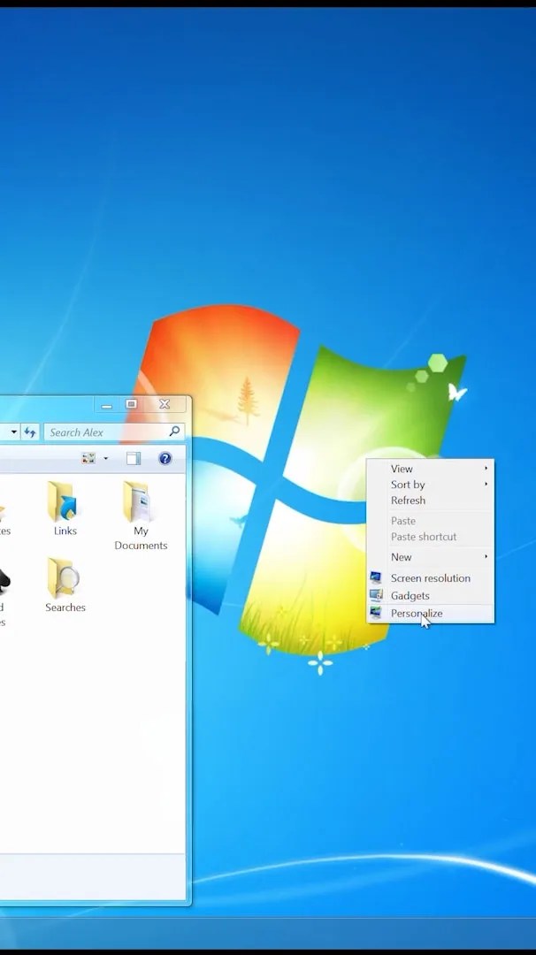536x955 pixels.
Task: Open Screen resolution from context menu
Action: click(x=432, y=578)
